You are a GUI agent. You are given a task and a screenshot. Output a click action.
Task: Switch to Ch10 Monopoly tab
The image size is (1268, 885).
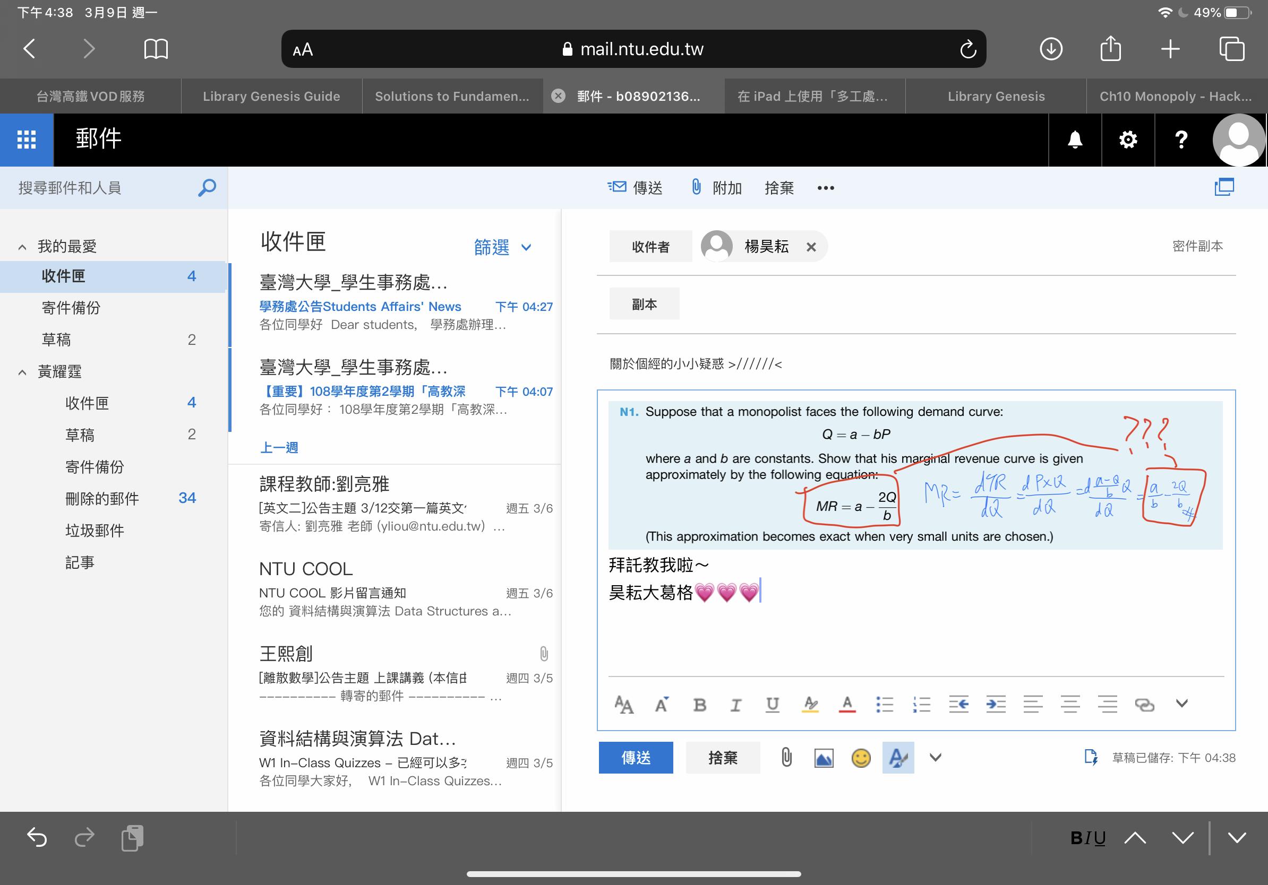pos(1176,96)
